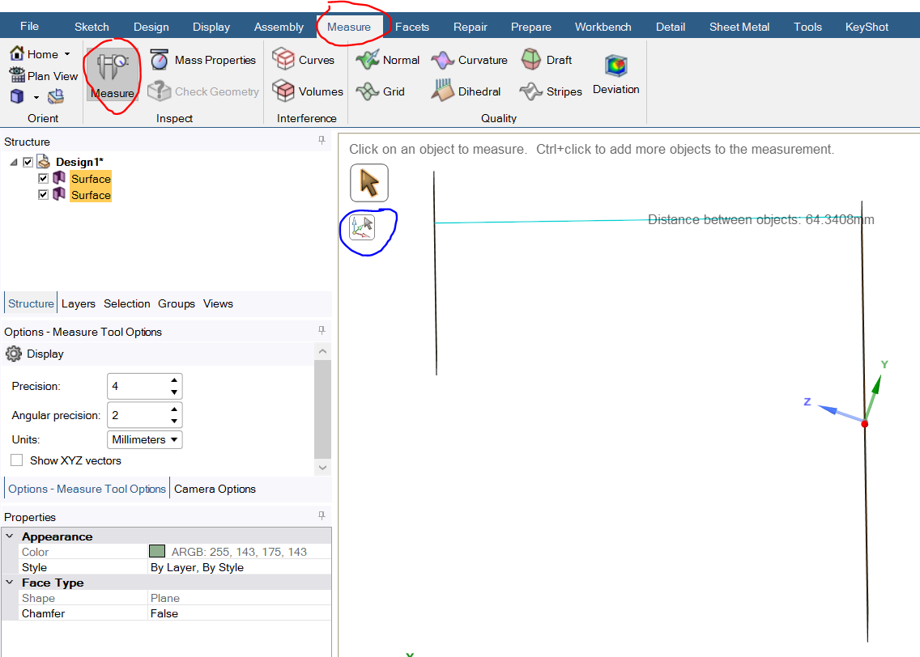This screenshot has width=920, height=657.
Task: Select the Stripes analysis tool
Action: 551,91
